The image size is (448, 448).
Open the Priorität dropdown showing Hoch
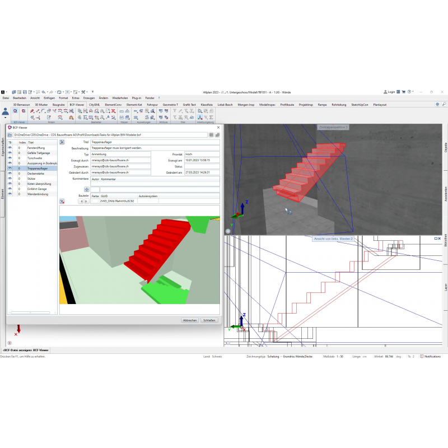(x=204, y=154)
